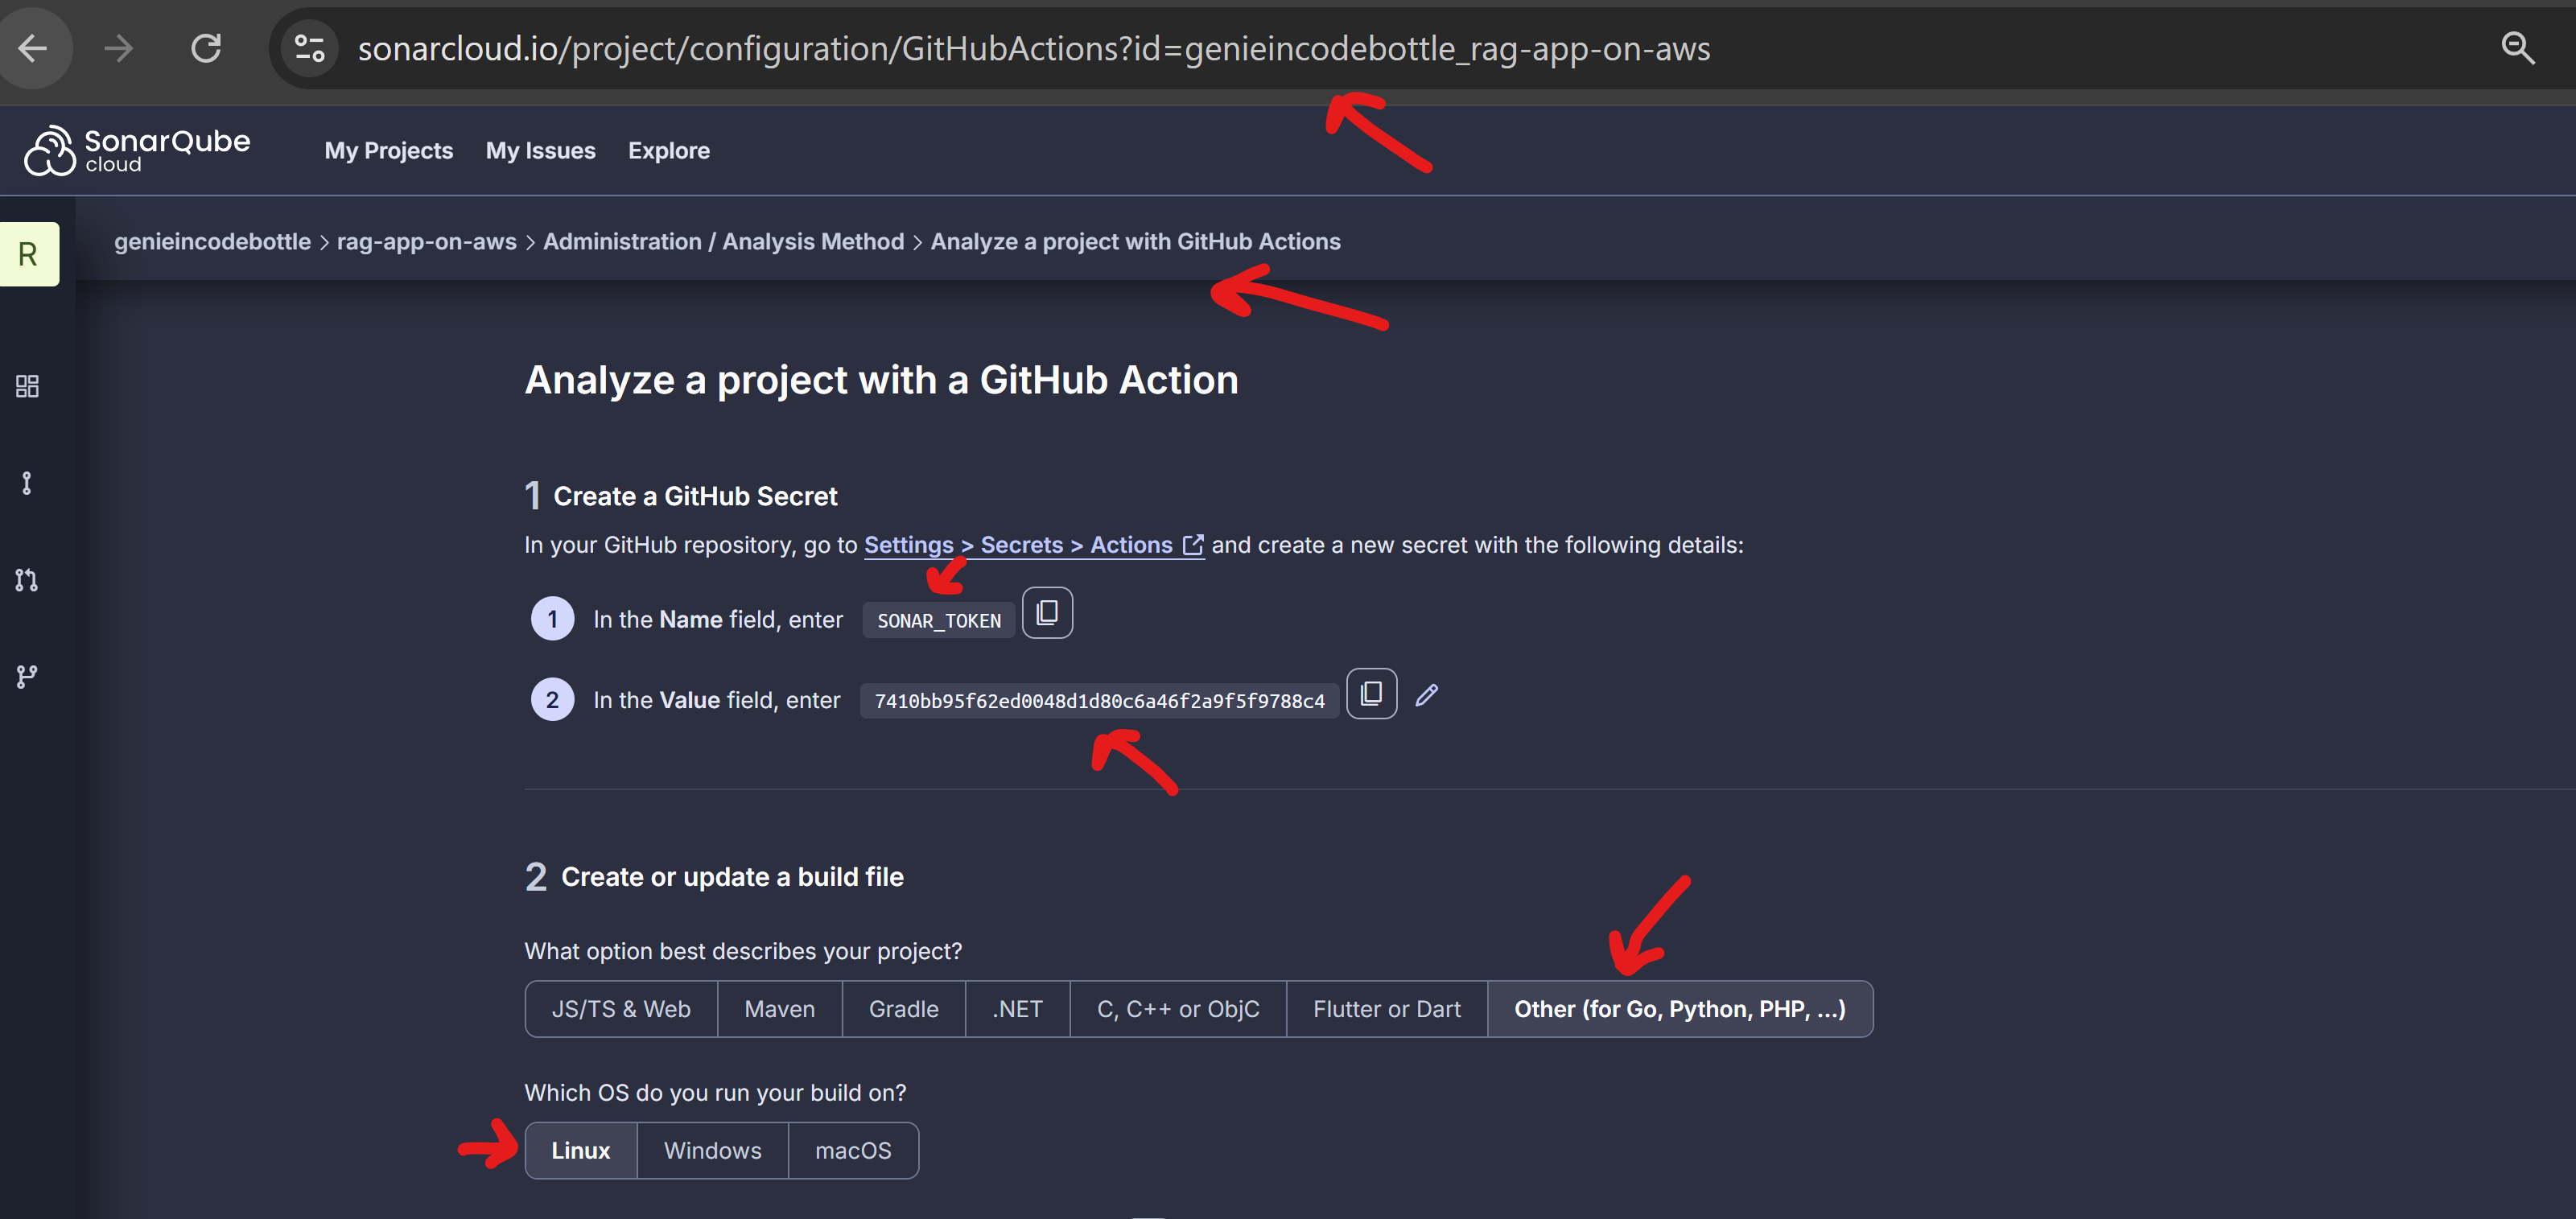The width and height of the screenshot is (2576, 1219).
Task: Open the overview dashboard icon in sidebar
Action: (27, 386)
